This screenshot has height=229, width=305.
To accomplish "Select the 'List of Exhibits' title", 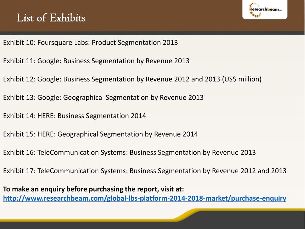I will tap(51, 18).
